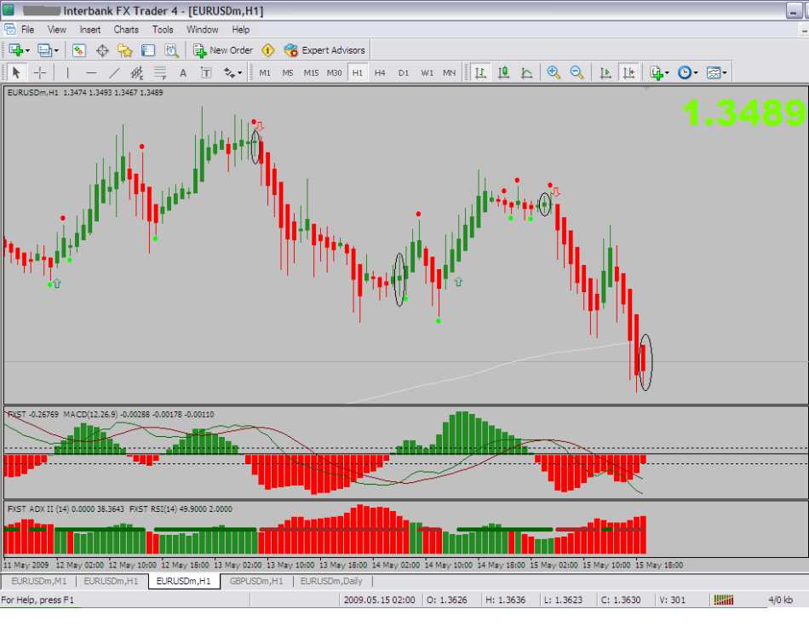Open the Market Watch window icon

coord(79,50)
